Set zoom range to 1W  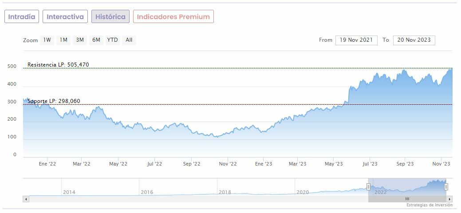tap(47, 40)
